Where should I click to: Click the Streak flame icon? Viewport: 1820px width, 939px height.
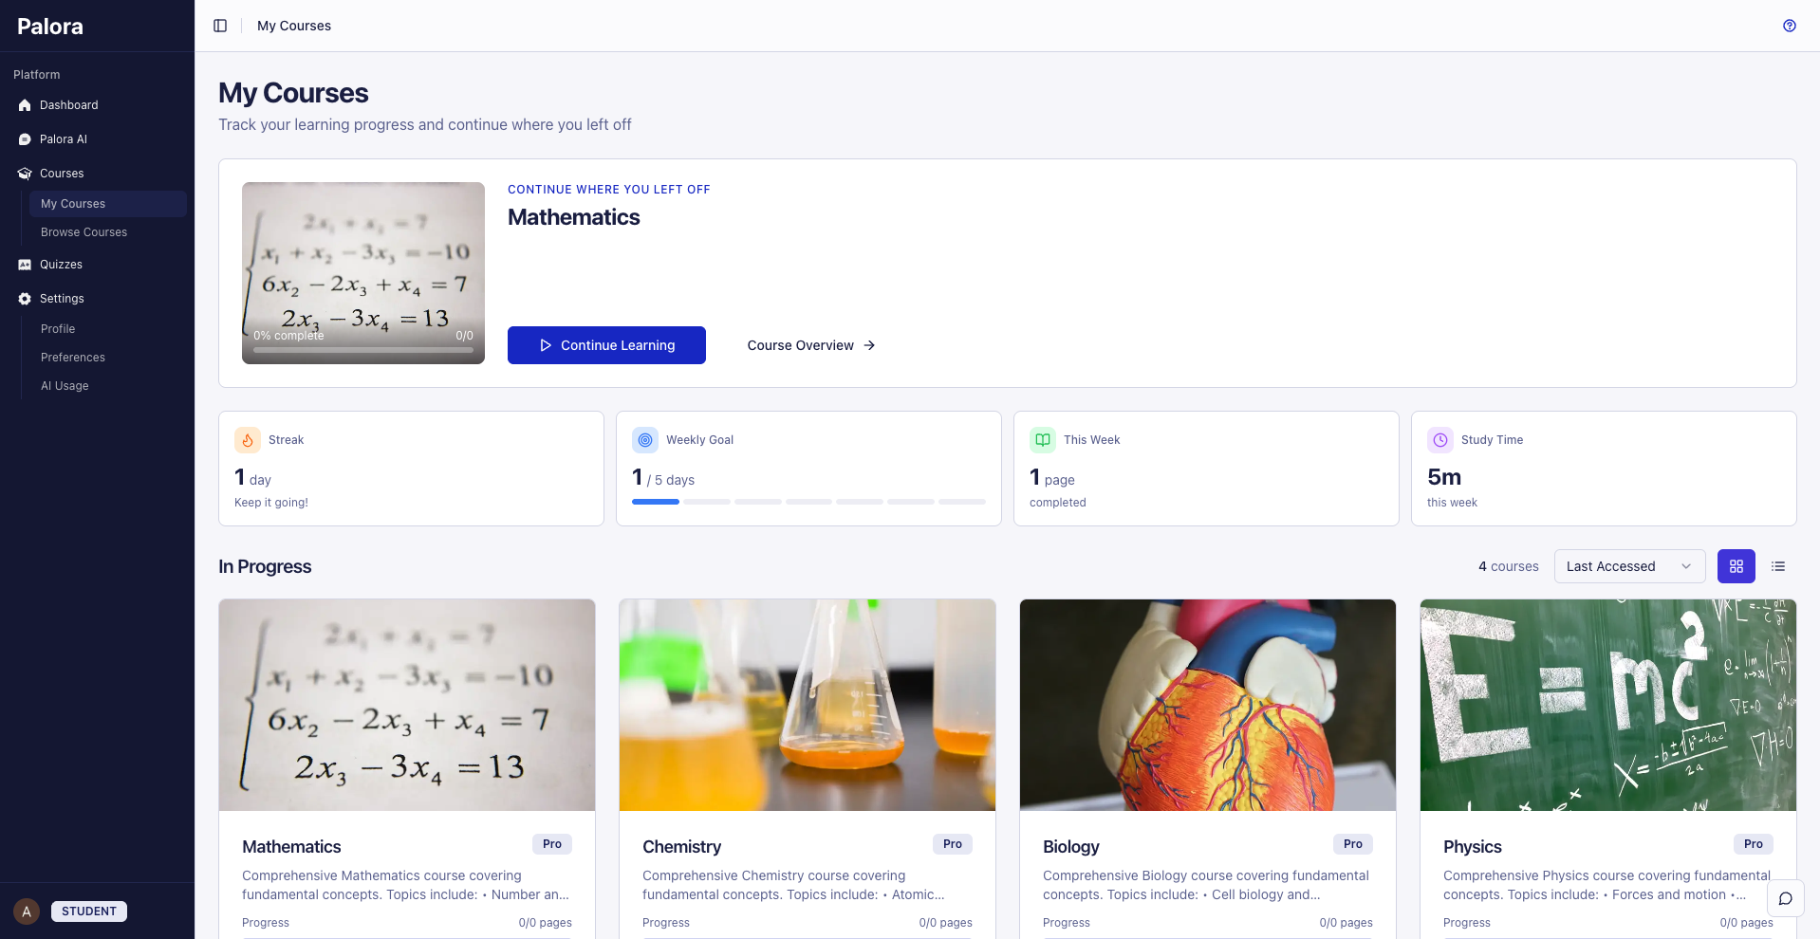click(x=247, y=439)
